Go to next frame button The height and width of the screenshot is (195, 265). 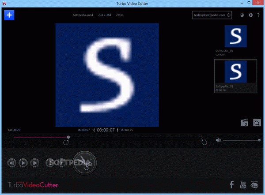[34, 163]
